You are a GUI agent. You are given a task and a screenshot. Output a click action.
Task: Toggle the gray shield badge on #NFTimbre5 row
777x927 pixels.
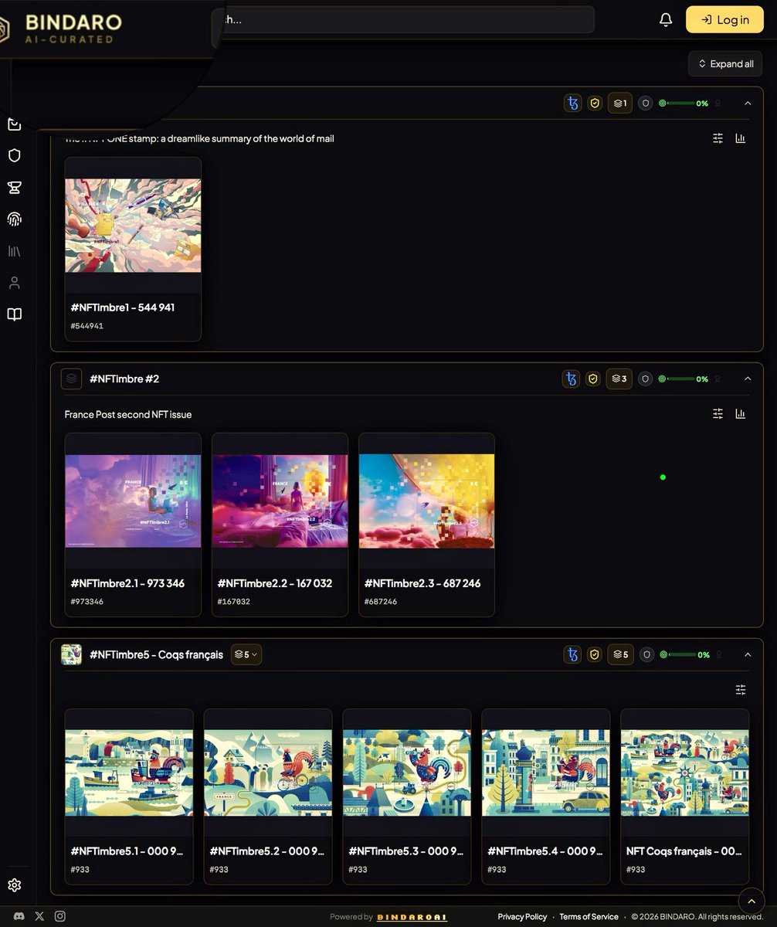(x=646, y=654)
